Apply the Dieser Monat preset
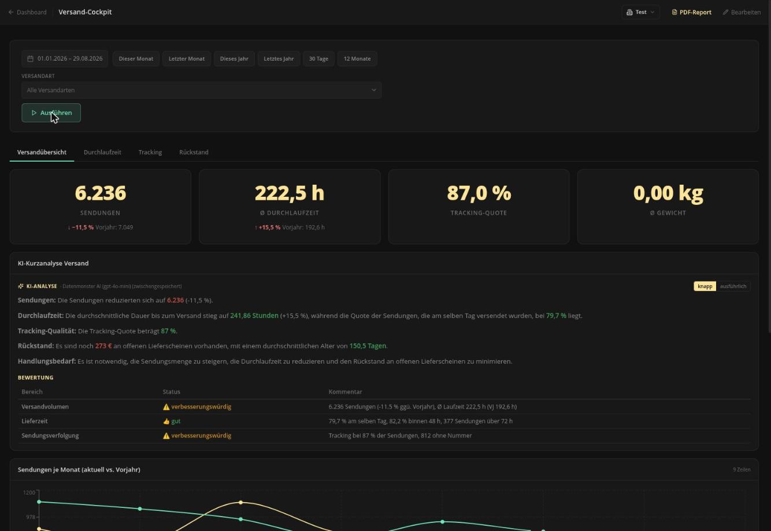 (136, 59)
